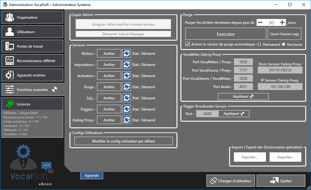Image resolution: width=311 pixels, height=190 pixels.
Task: Open Appareils mobiles section
Action: [32, 75]
